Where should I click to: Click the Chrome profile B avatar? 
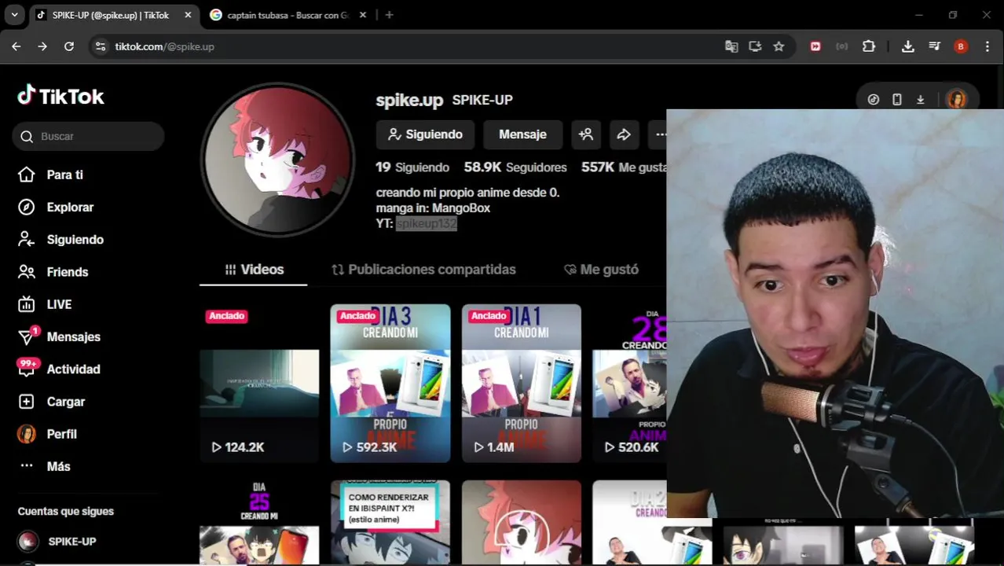[x=961, y=46]
